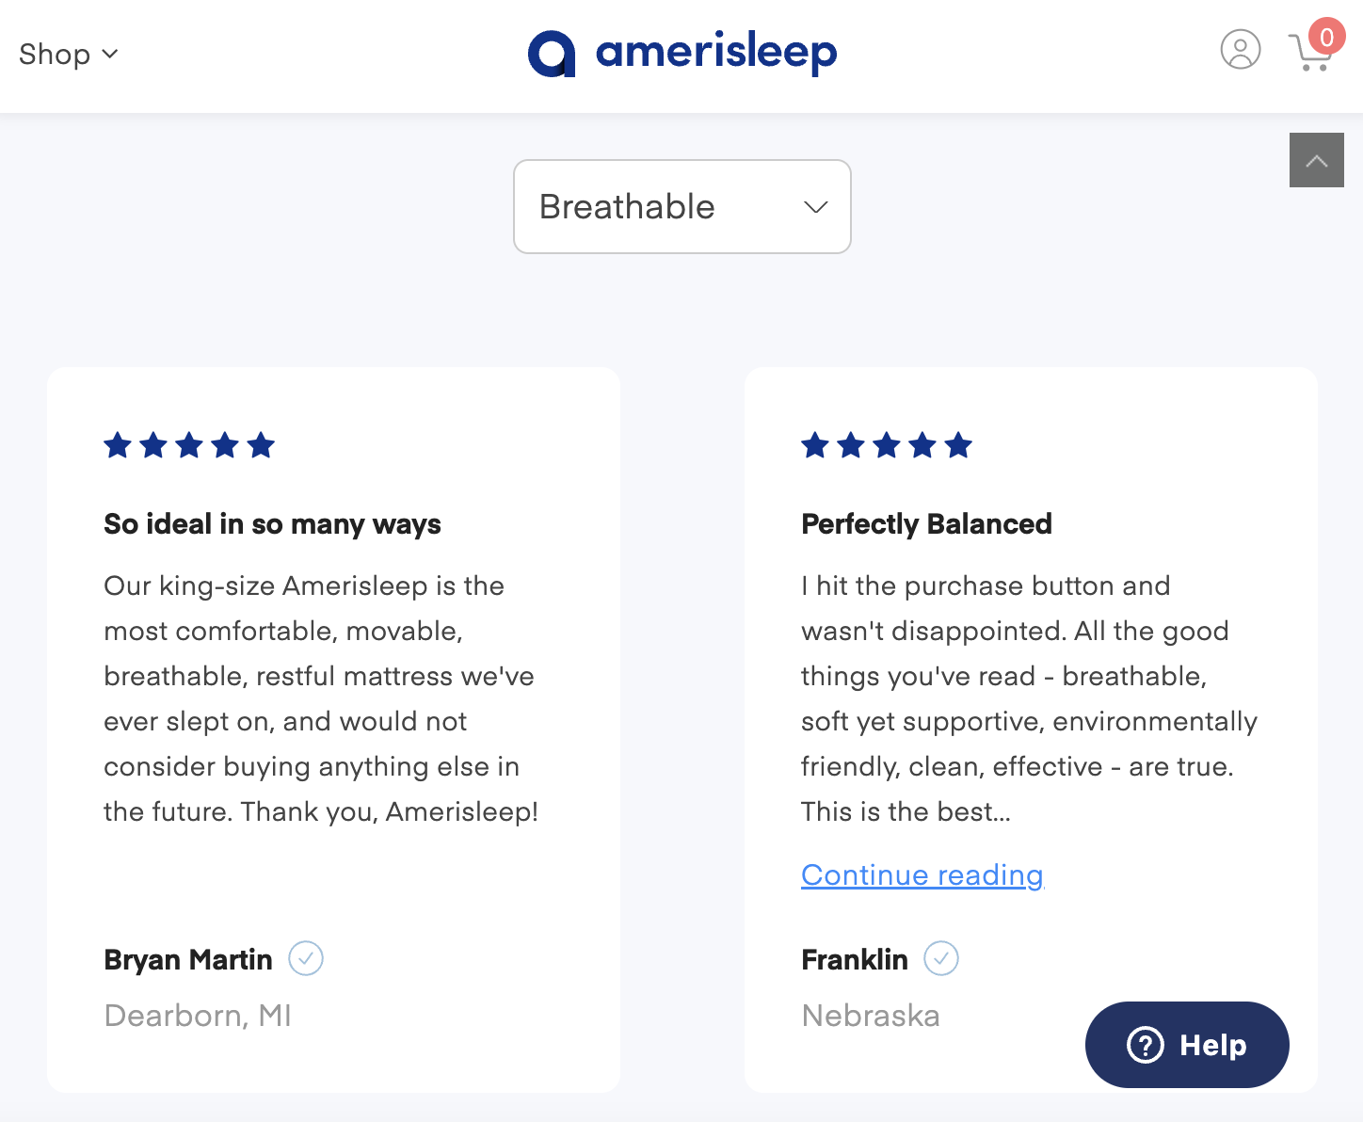
Task: Click the Amerisleep logo emblem
Action: [552, 54]
